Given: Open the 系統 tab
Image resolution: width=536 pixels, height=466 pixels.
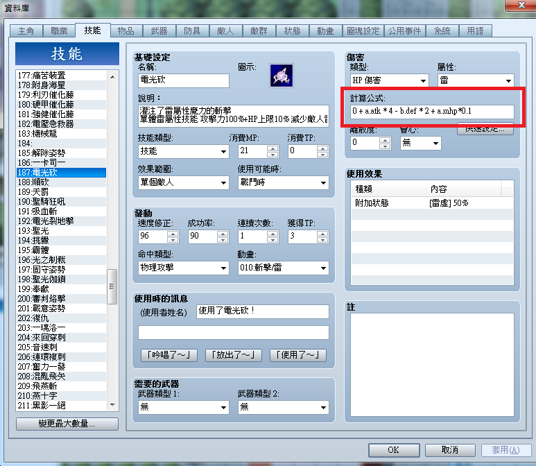Looking at the screenshot, I should (442, 31).
